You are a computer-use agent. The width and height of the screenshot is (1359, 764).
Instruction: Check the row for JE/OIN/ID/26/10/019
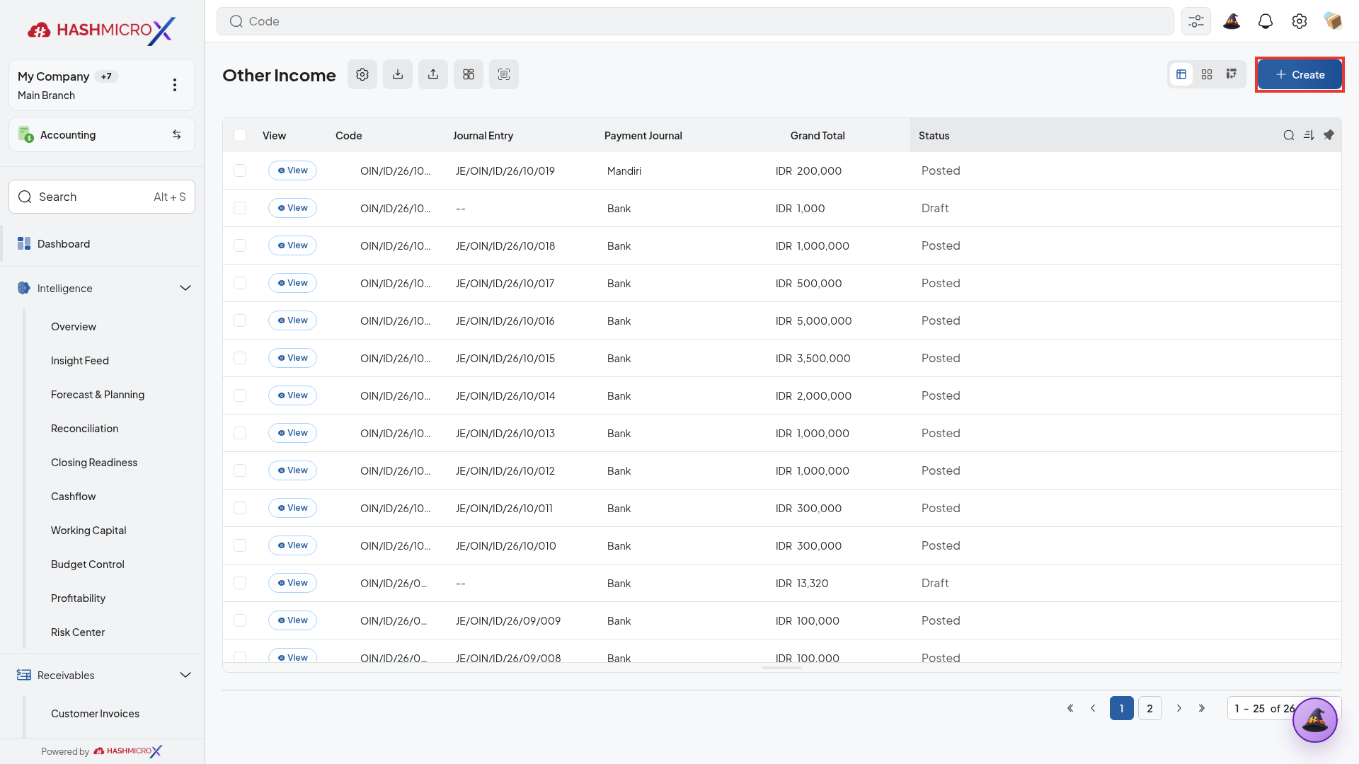[x=240, y=170]
